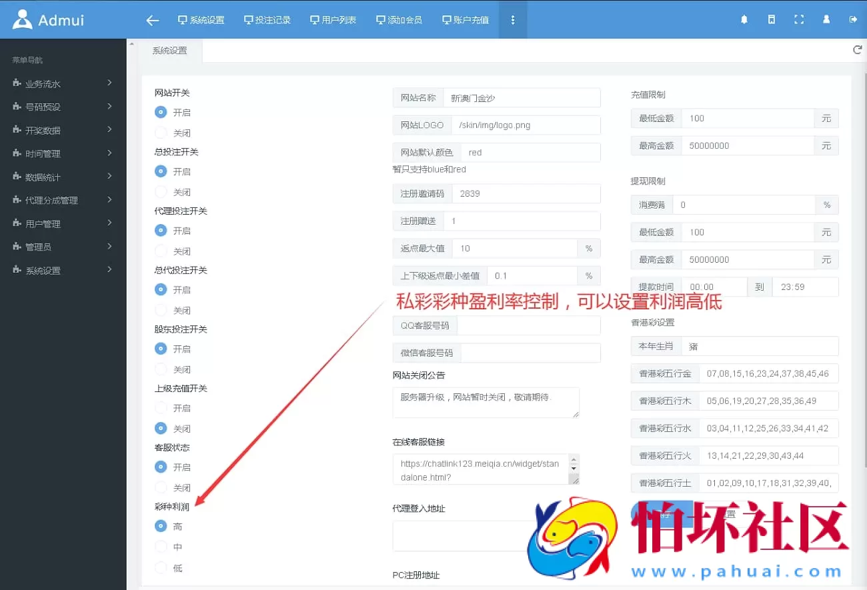Switch to the 系统设置 tab

(x=171, y=50)
